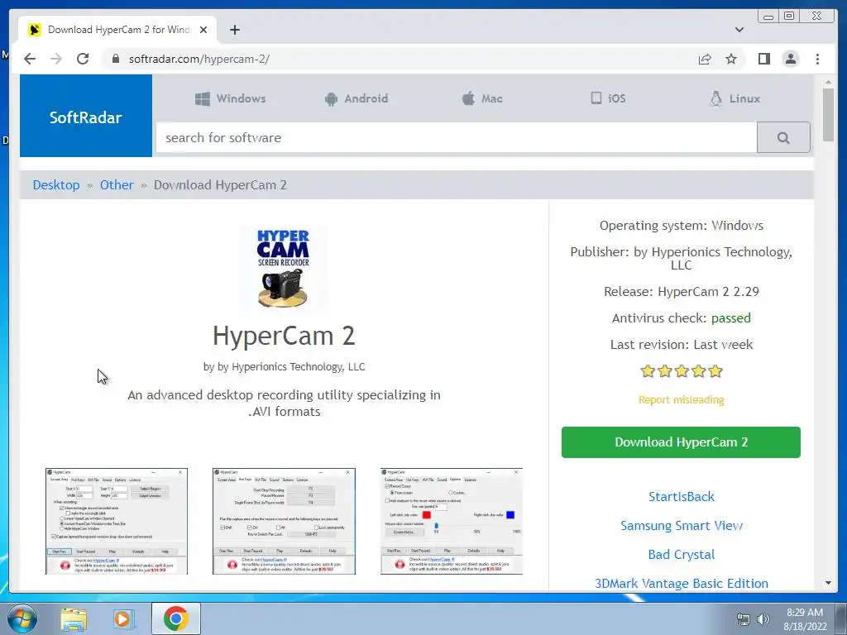Open the browser side panel icon
The height and width of the screenshot is (635, 847).
click(763, 59)
